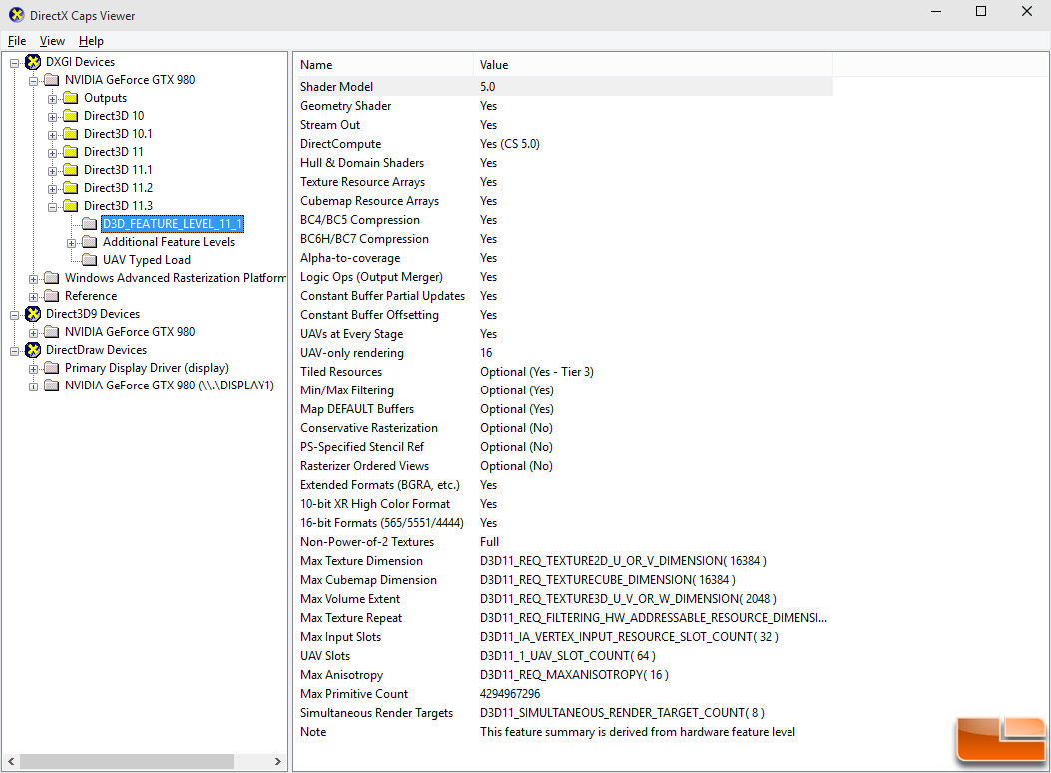
Task: Expand the Outputs node
Action: [52, 99]
